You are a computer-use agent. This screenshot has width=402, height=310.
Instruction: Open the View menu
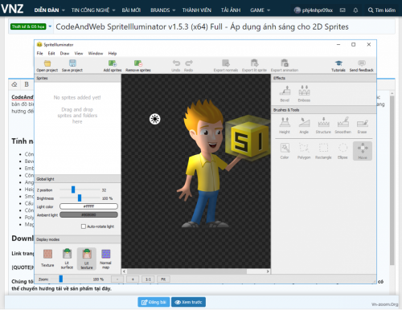[x=79, y=53]
